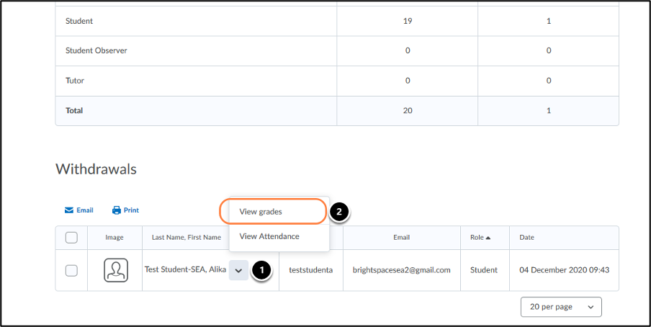Click the brightspacesea2@gmail.com email address

tap(401, 270)
